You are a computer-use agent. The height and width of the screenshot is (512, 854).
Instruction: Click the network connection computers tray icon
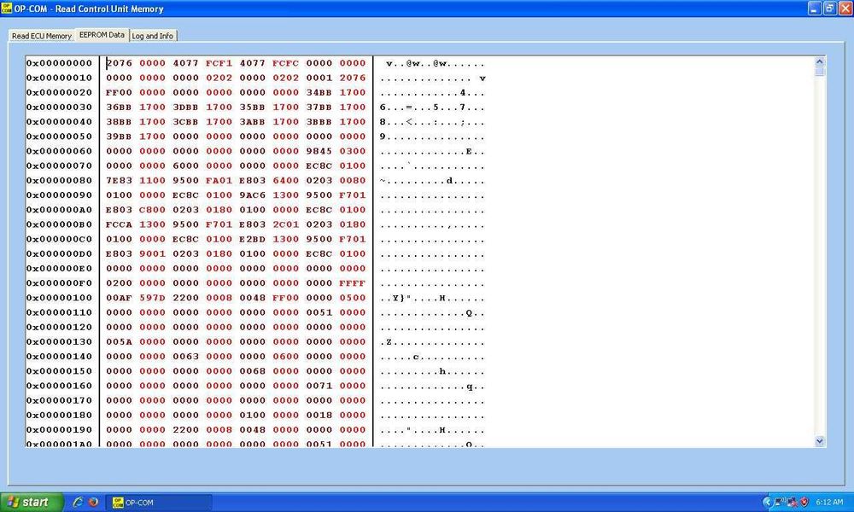point(792,503)
